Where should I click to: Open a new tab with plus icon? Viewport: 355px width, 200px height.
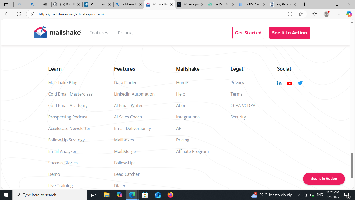(304, 4)
